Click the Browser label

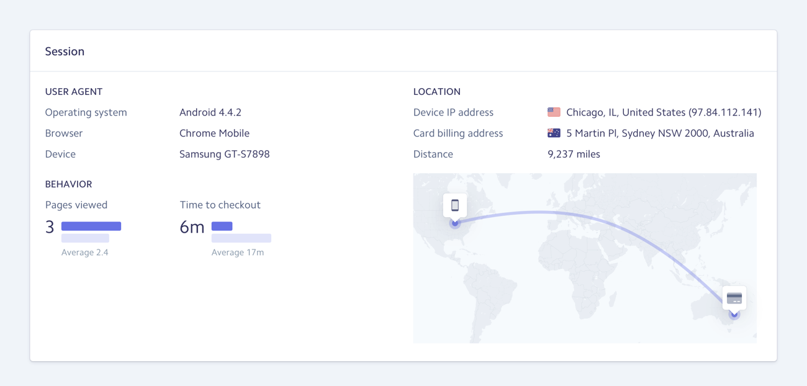[x=64, y=133]
